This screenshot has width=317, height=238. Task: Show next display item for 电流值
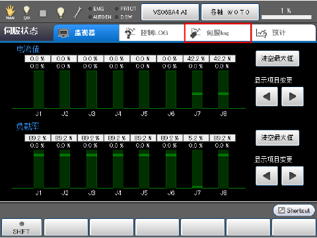(x=293, y=96)
